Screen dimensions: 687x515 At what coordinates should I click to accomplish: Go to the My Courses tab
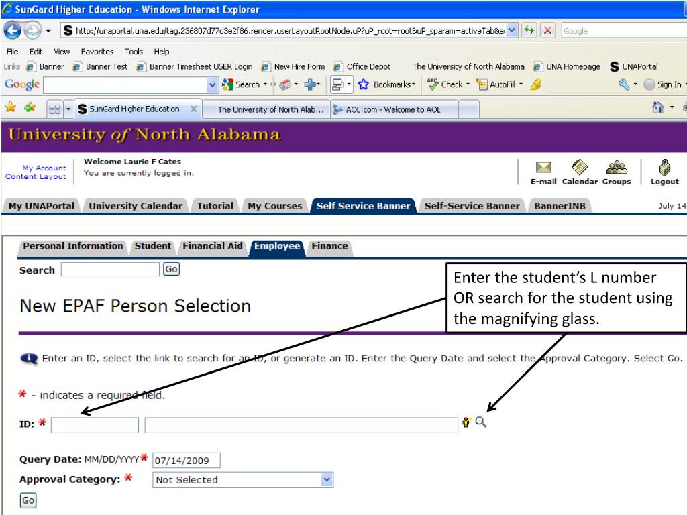pyautogui.click(x=274, y=206)
